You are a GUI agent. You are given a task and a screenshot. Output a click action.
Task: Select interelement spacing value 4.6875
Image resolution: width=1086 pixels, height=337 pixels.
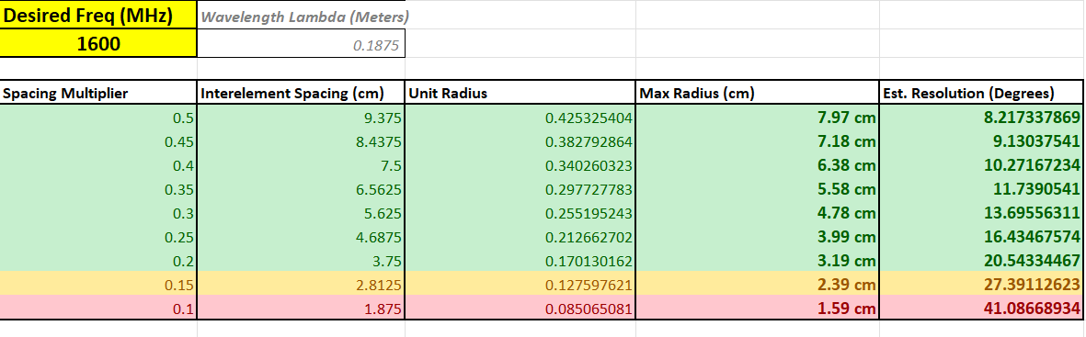(x=302, y=237)
